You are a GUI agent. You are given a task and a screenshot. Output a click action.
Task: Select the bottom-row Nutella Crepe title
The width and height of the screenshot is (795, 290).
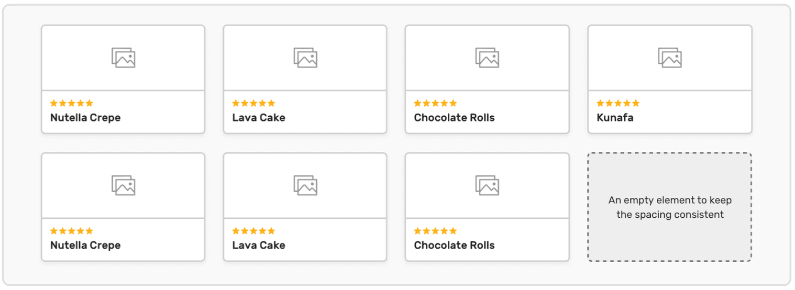tap(85, 246)
